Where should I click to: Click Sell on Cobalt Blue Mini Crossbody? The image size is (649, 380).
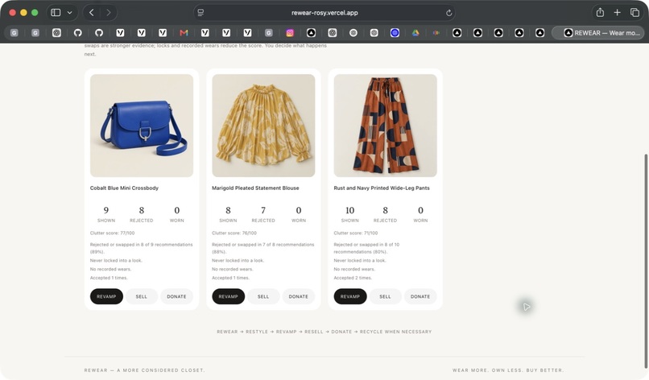click(141, 296)
